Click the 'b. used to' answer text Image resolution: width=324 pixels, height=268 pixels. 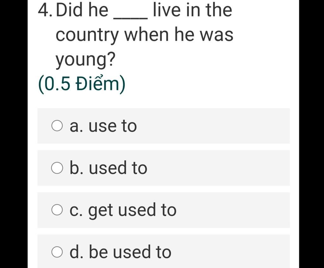pyautogui.click(x=109, y=168)
